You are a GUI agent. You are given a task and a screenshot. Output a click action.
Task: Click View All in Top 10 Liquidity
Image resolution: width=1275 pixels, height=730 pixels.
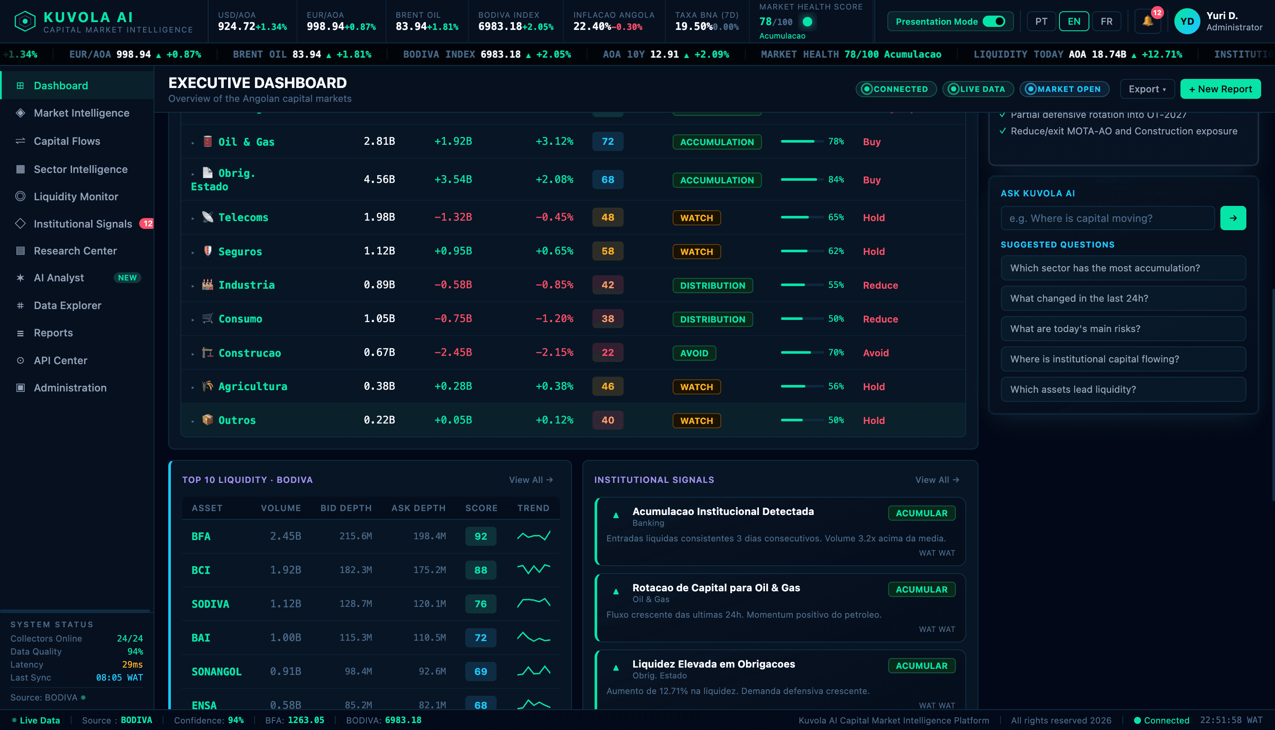[531, 480]
